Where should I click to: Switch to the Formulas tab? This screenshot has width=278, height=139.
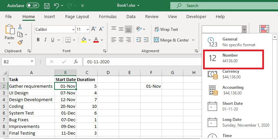pos(108,16)
